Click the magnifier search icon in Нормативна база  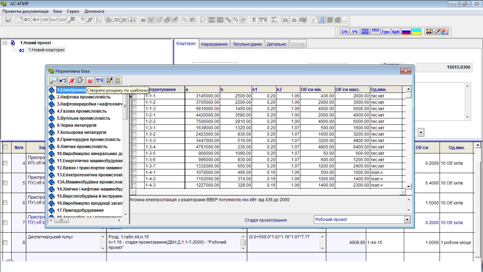coord(54,80)
